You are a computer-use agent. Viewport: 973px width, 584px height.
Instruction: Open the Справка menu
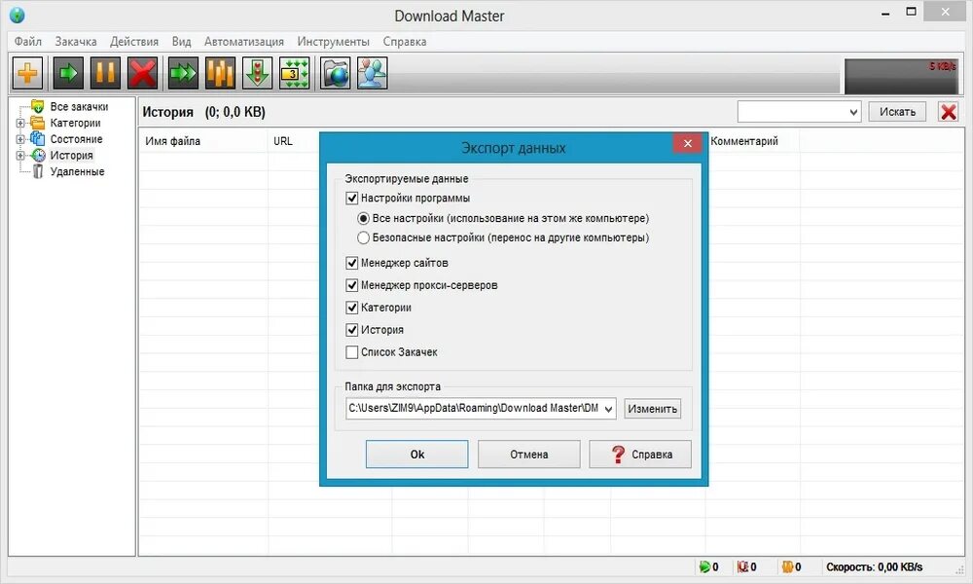(x=405, y=42)
